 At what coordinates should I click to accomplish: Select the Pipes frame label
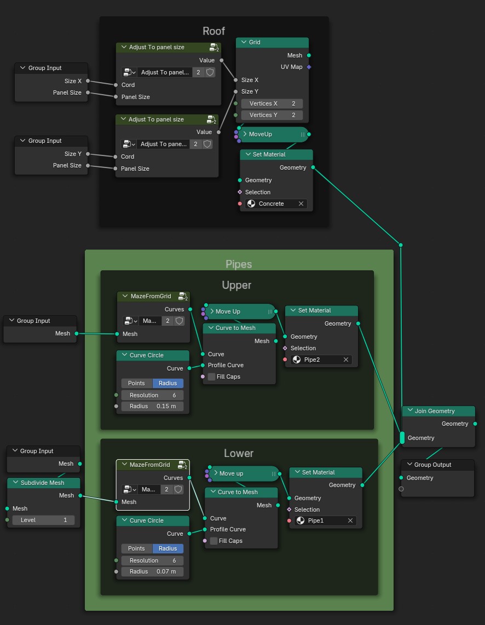coord(238,264)
